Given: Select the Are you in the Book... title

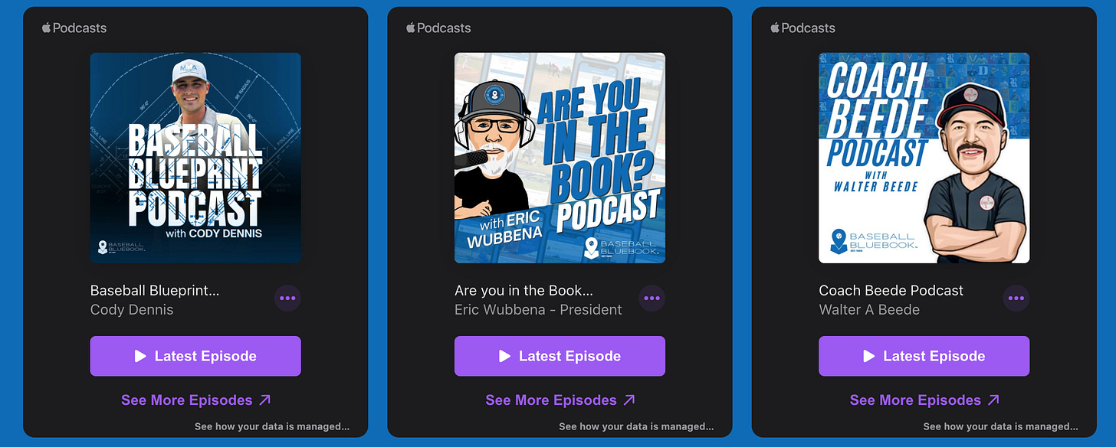Looking at the screenshot, I should coord(524,291).
